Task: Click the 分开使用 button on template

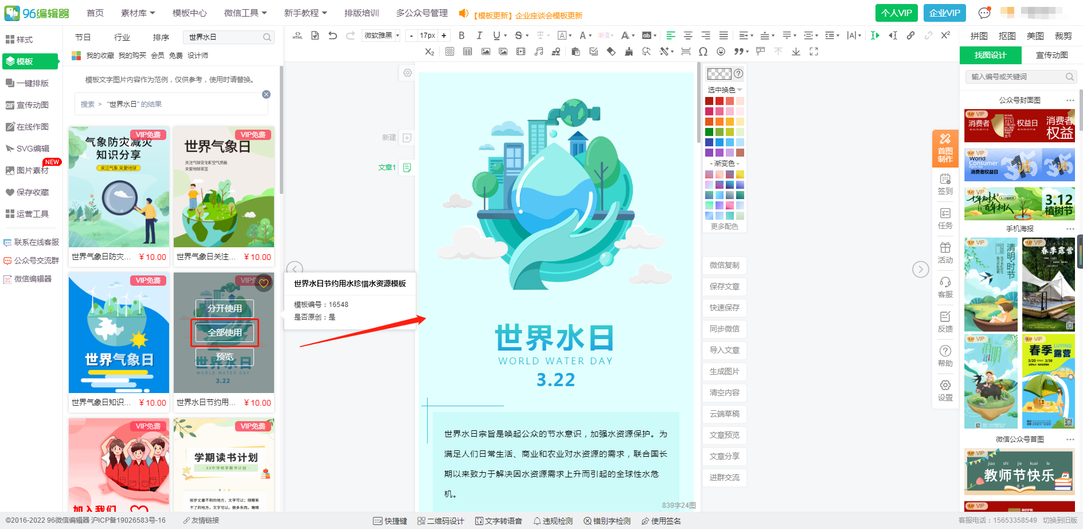Action: pyautogui.click(x=225, y=308)
